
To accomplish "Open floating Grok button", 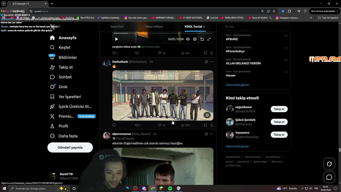I will (x=329, y=164).
